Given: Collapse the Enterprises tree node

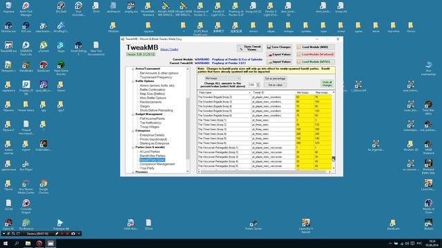Looking at the screenshot, I should coord(133,131).
